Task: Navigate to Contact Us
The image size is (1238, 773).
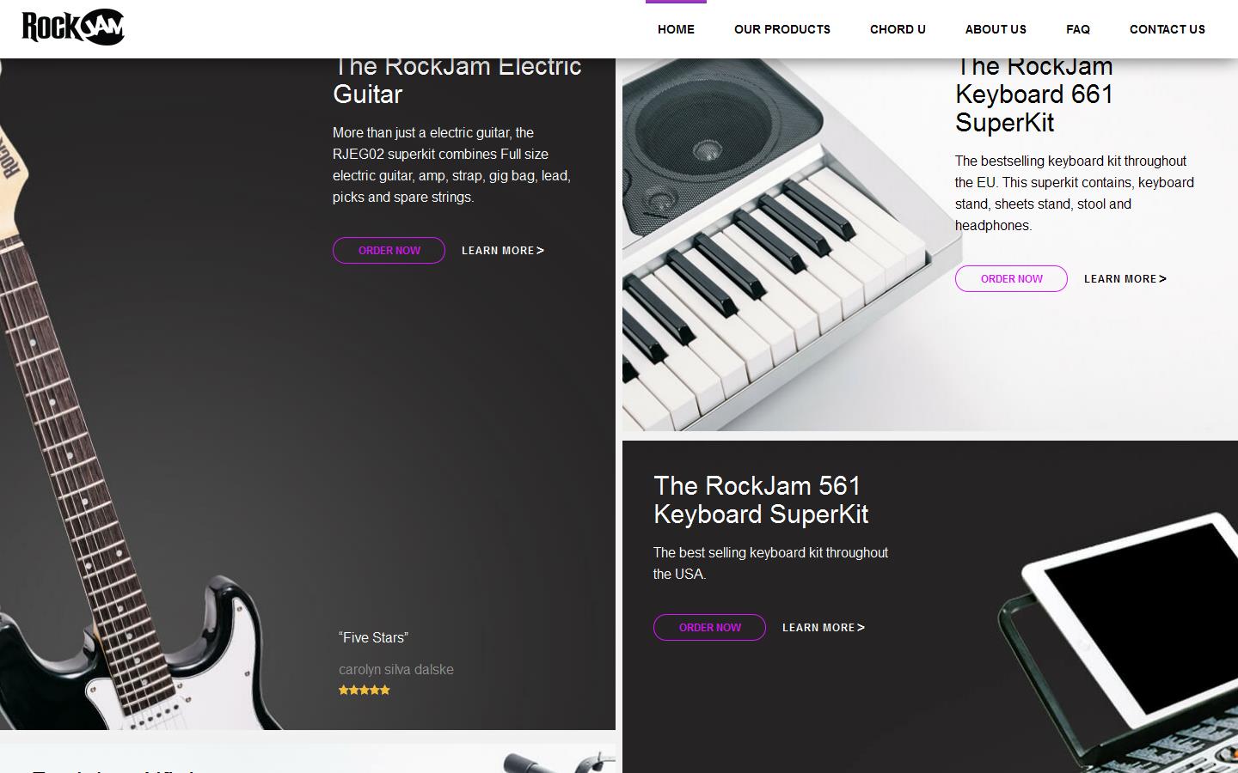Action: (x=1167, y=29)
